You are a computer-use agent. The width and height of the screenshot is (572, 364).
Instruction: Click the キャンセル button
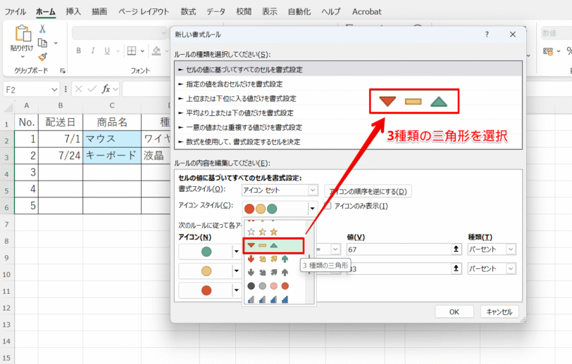point(499,312)
